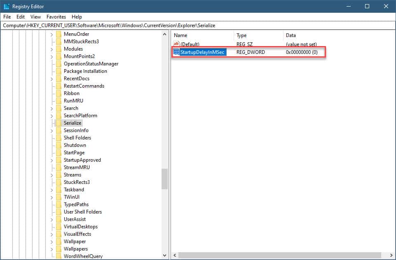Expand the Search key
The image size is (396, 260).
(52, 109)
